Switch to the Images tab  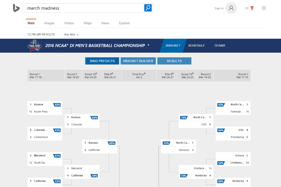pos(49,23)
